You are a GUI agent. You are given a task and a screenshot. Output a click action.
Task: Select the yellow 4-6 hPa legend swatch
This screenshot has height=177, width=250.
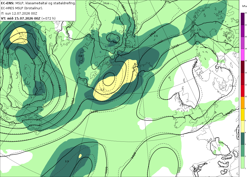[242, 126]
